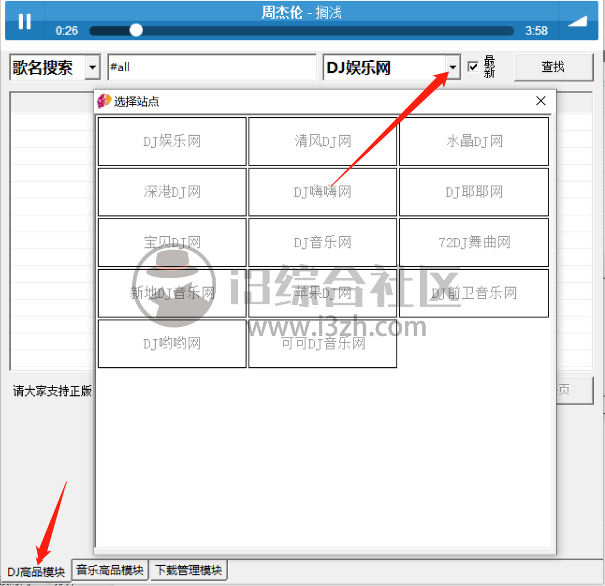Click the partially hidden 页 page button
This screenshot has width=605, height=586.
pyautogui.click(x=575, y=390)
